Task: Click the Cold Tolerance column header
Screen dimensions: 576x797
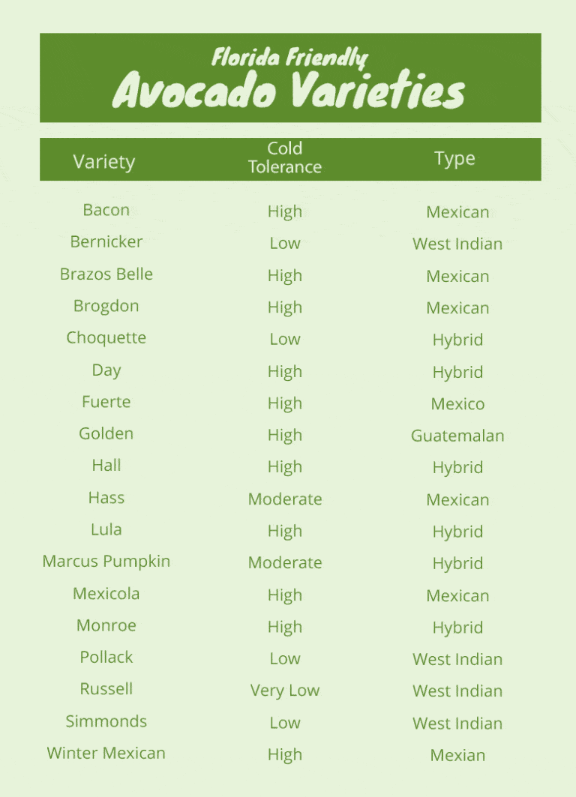Action: [285, 157]
